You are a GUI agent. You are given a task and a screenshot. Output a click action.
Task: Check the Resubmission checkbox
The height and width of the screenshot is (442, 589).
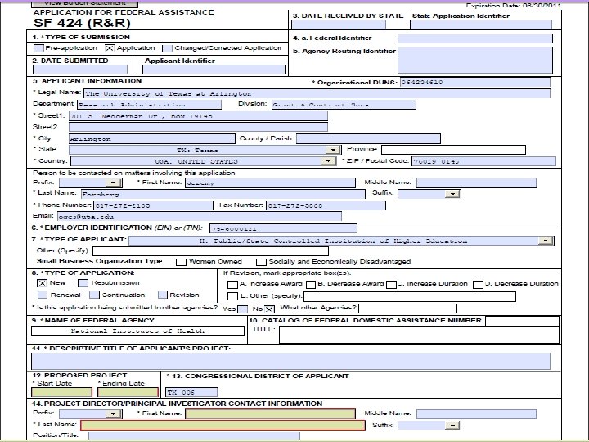[83, 283]
